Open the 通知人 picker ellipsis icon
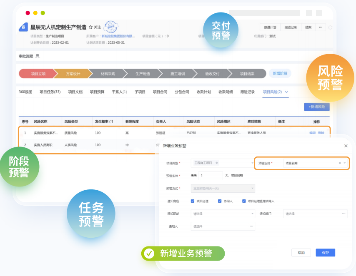This screenshot has height=276, width=356. tap(251, 226)
